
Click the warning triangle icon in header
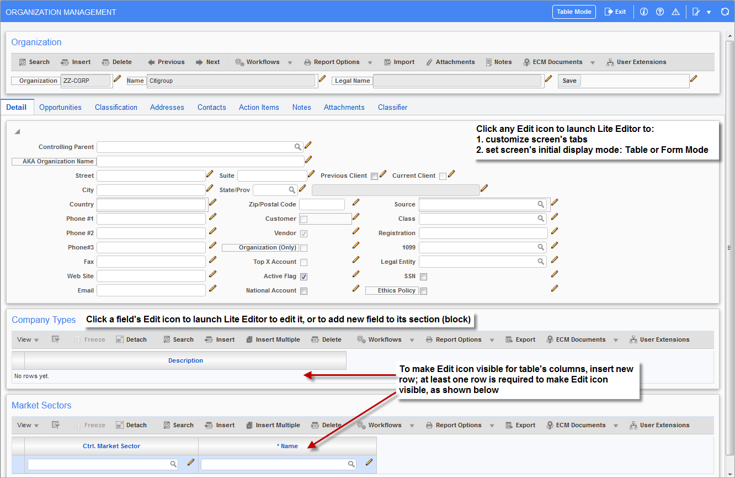[675, 12]
